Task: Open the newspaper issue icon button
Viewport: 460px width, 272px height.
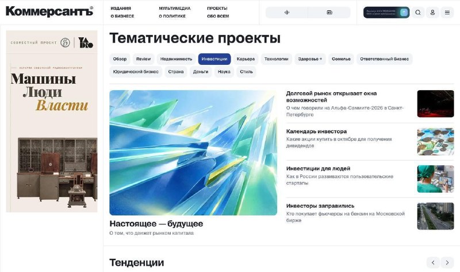Action: point(329,12)
